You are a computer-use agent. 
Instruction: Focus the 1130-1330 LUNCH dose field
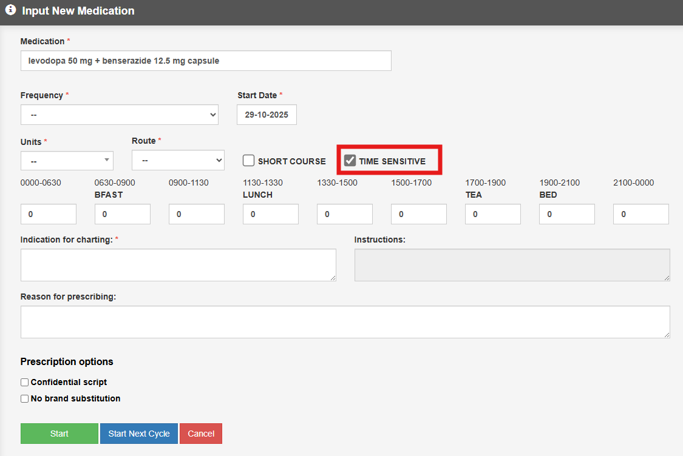pyautogui.click(x=271, y=214)
